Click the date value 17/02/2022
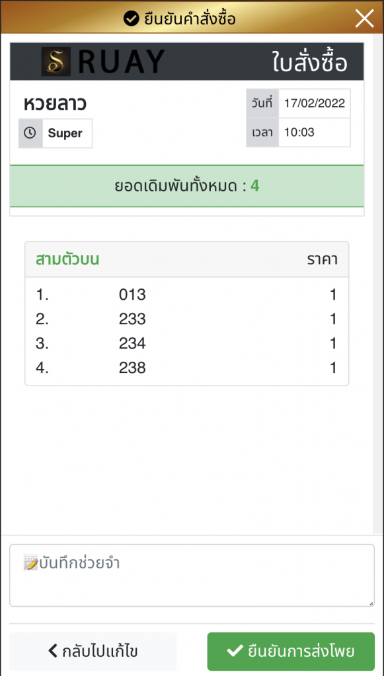Viewport: 384px width, 676px height. (x=314, y=104)
